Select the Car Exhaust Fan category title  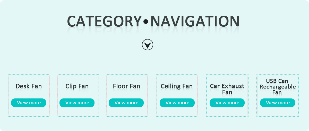tap(227, 89)
